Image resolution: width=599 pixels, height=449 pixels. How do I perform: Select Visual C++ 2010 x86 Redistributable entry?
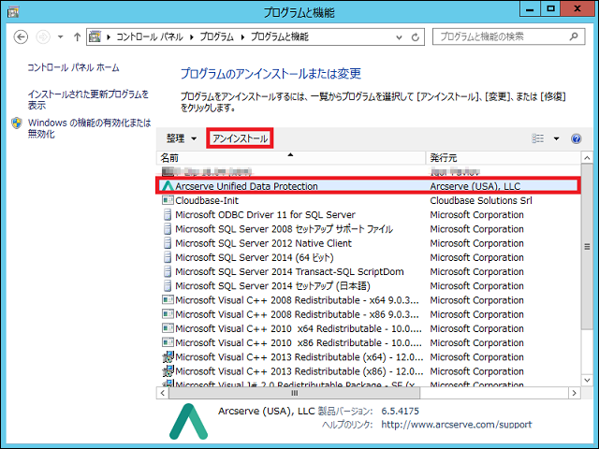point(299,342)
